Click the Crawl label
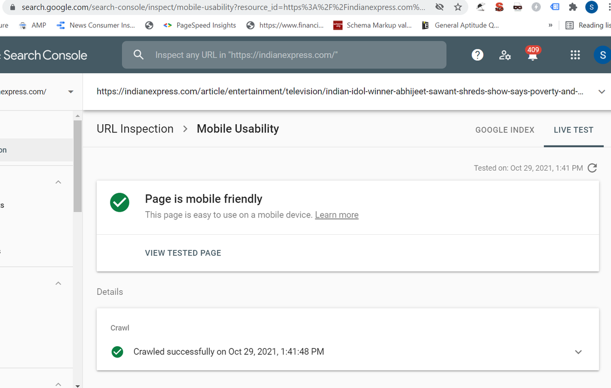Viewport: 611px width, 388px height. 120,328
